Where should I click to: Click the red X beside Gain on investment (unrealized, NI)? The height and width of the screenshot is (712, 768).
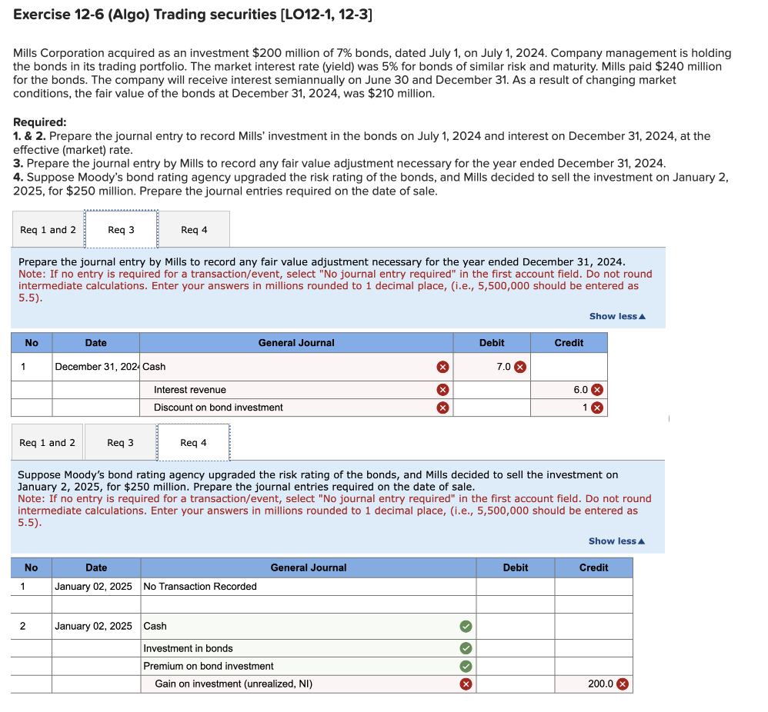coord(466,684)
